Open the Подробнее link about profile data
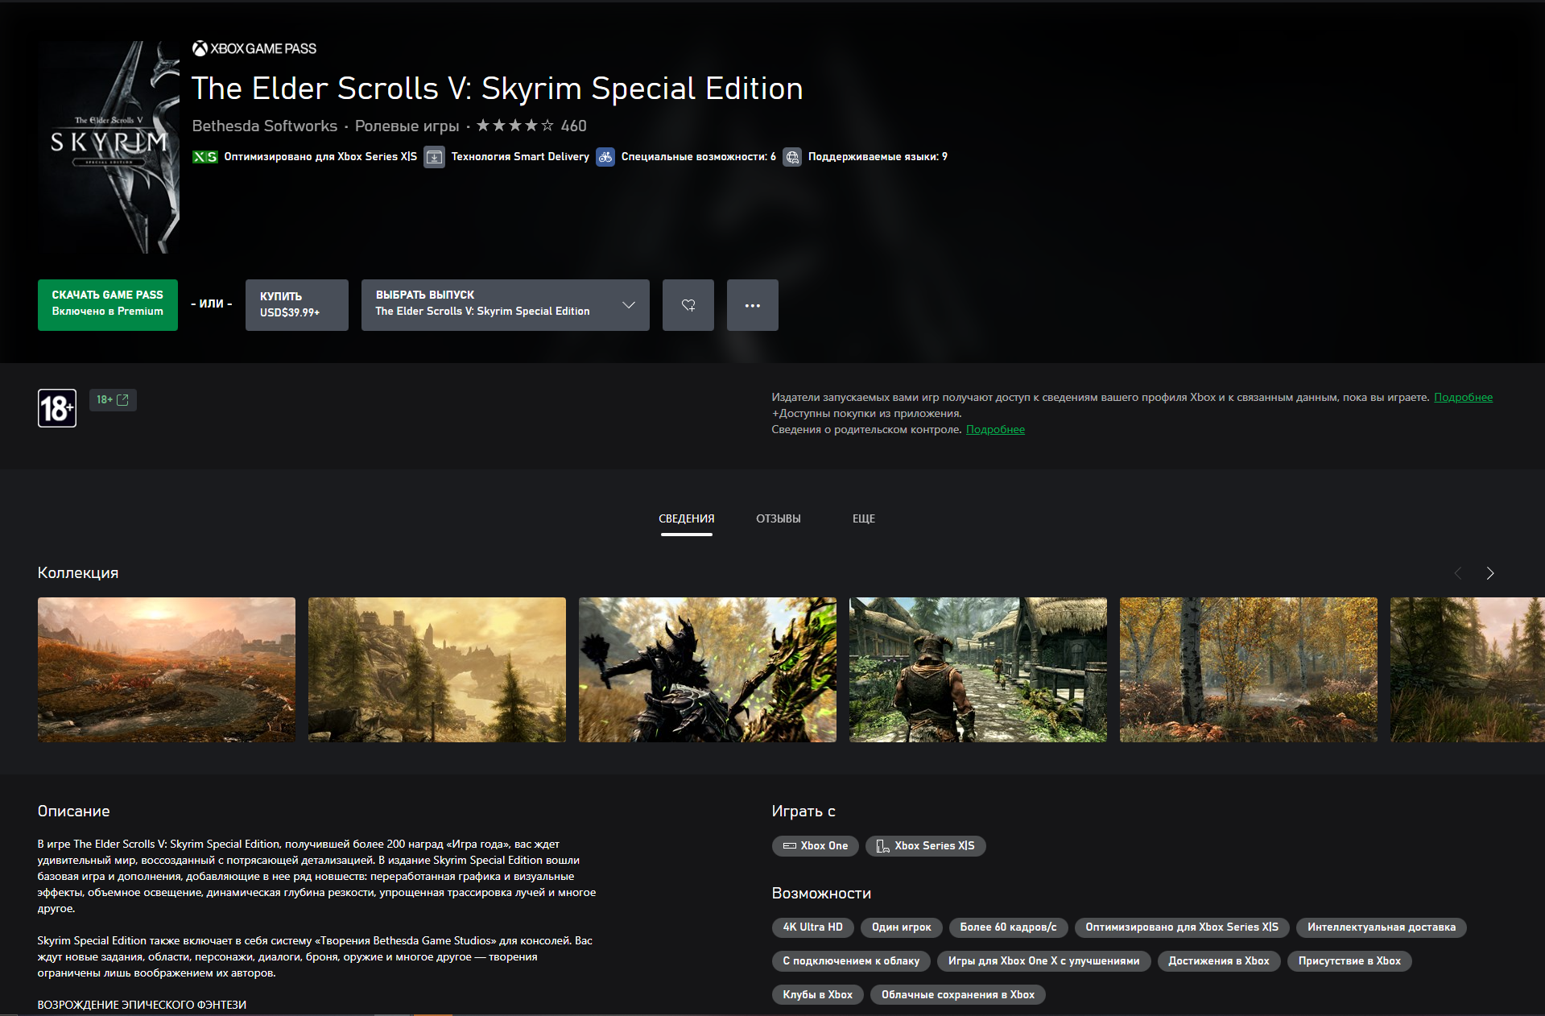Viewport: 1545px width, 1016px height. click(1464, 397)
